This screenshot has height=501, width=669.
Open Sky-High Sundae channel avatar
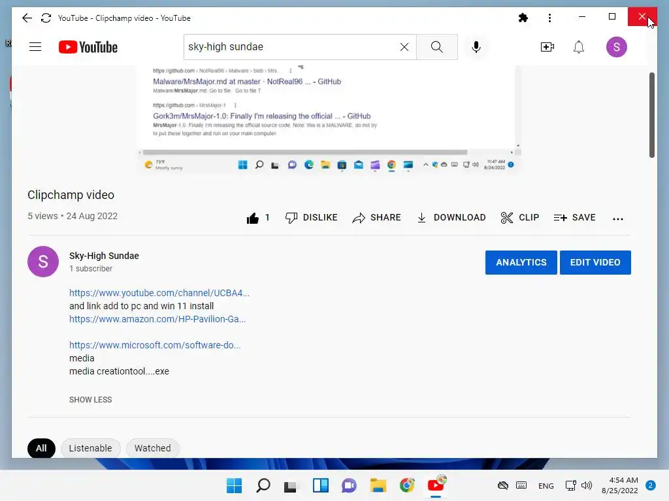pos(43,262)
